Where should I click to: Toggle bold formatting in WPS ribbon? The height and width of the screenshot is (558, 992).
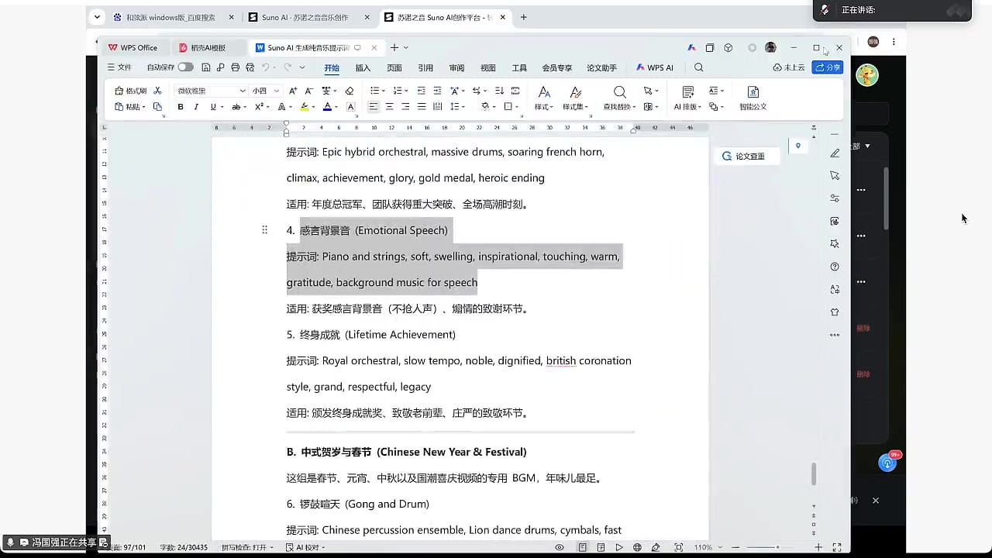181,107
